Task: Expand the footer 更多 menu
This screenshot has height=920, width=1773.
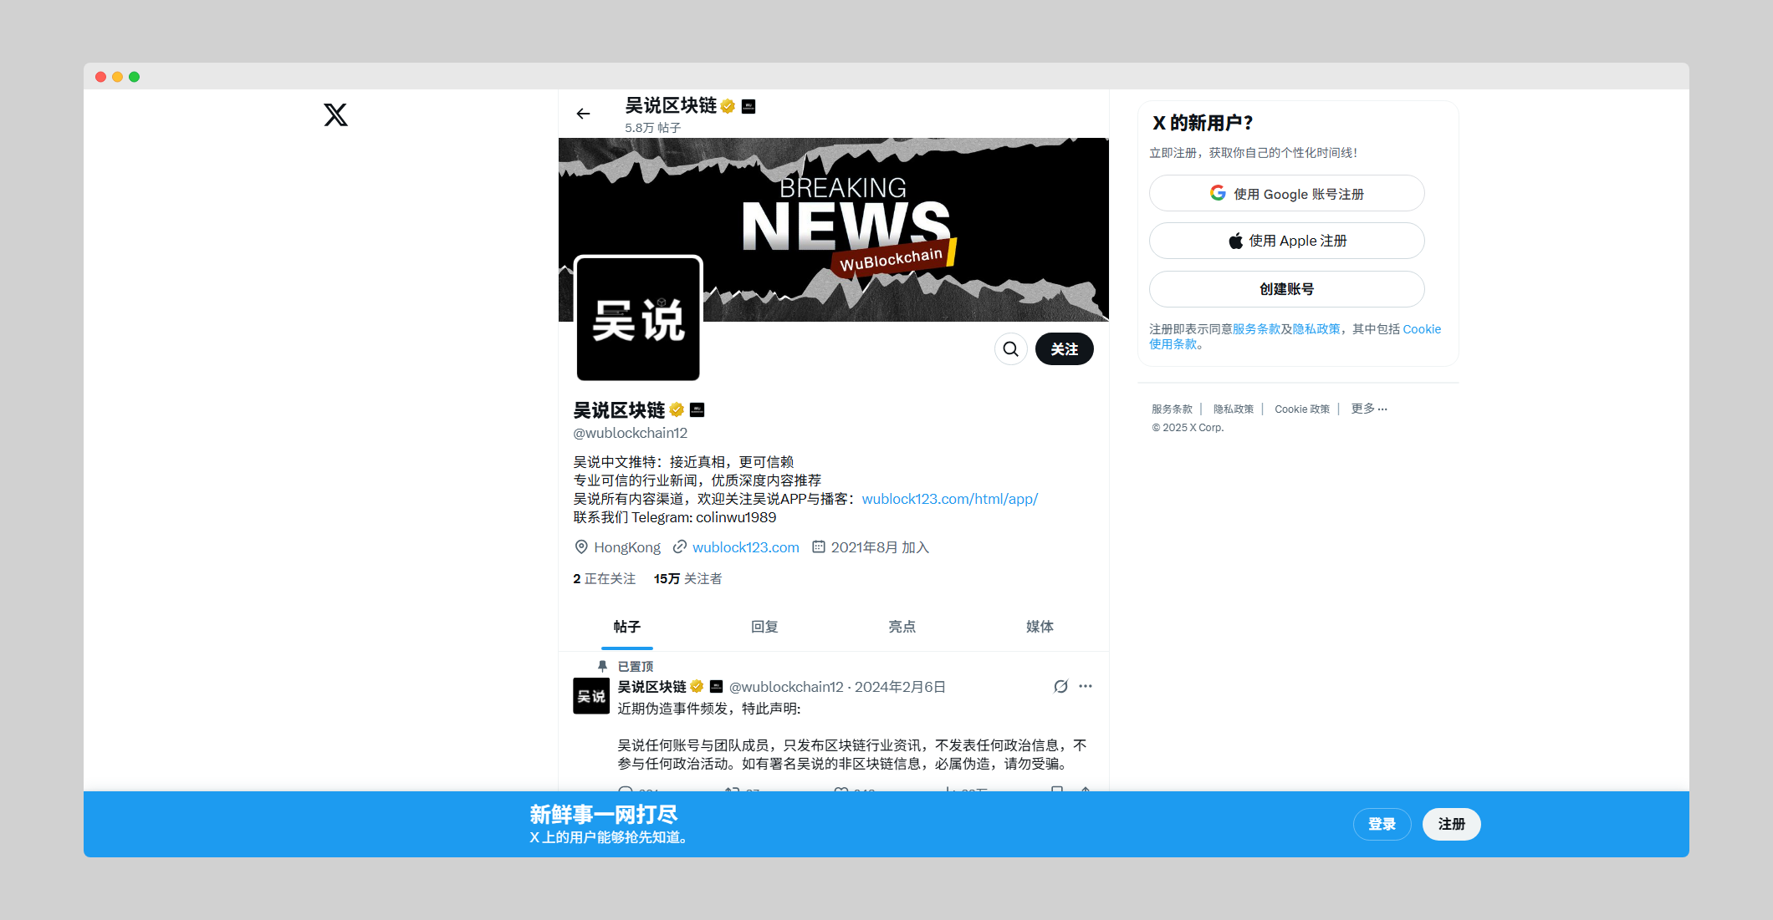Action: [1369, 409]
